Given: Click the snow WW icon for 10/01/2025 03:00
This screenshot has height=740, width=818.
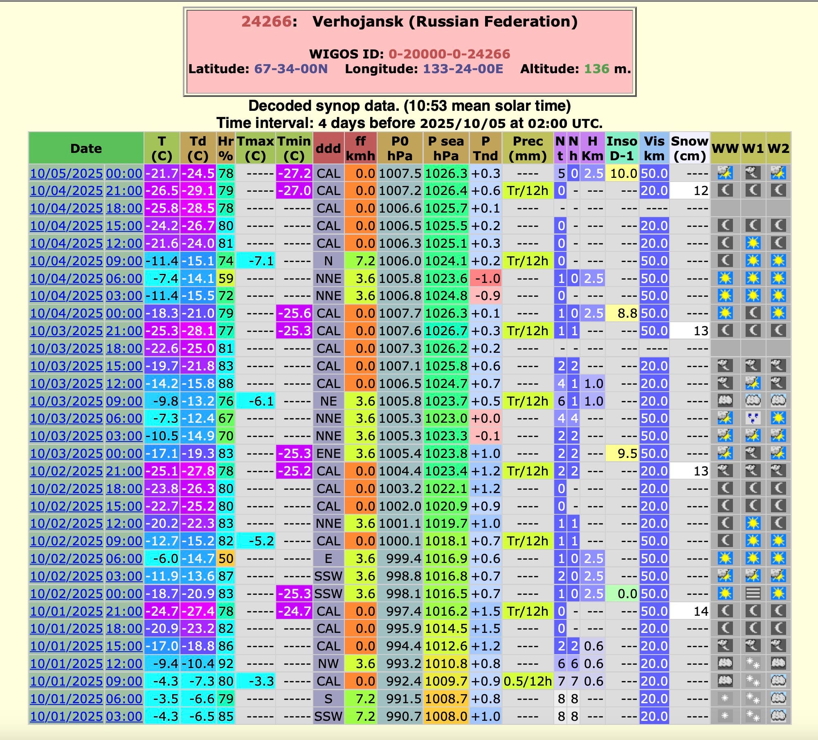Looking at the screenshot, I should (725, 716).
